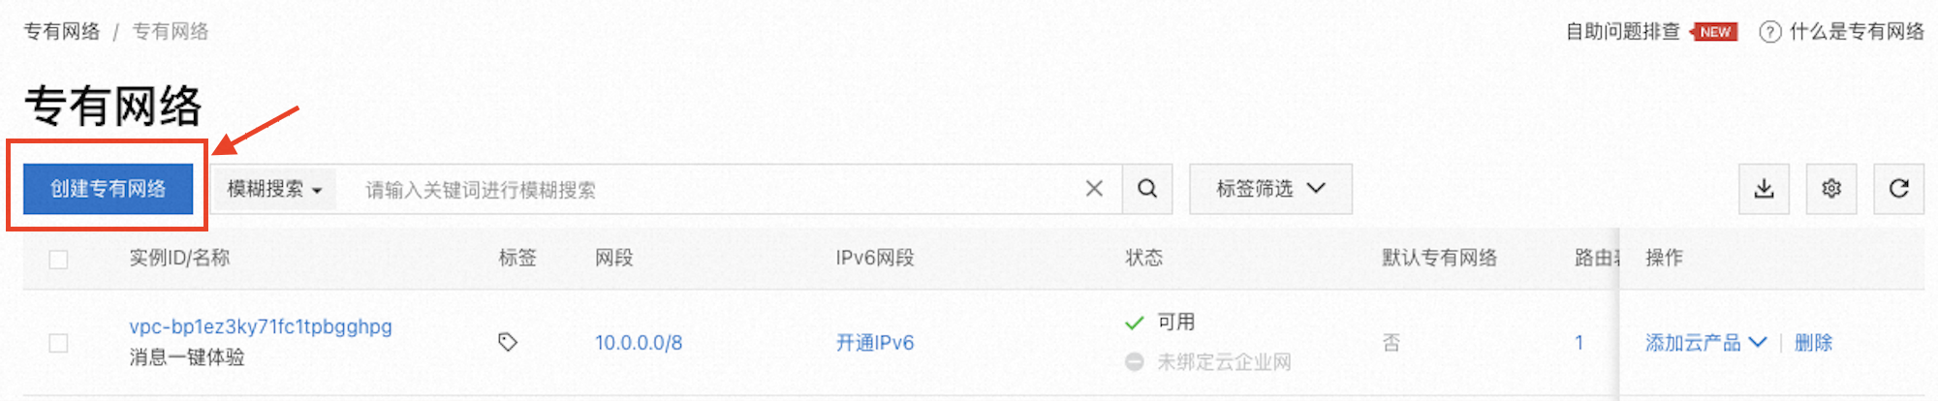Viewport: 1938px width, 401px height.
Task: Open the vpc-bp1ez3ky71fc1tpbgghpg instance link
Action: coord(261,326)
